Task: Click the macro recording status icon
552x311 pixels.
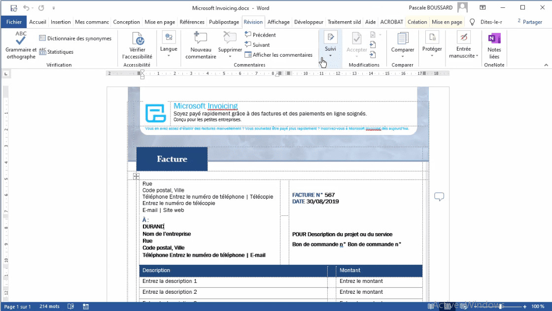Action: [x=86, y=307]
